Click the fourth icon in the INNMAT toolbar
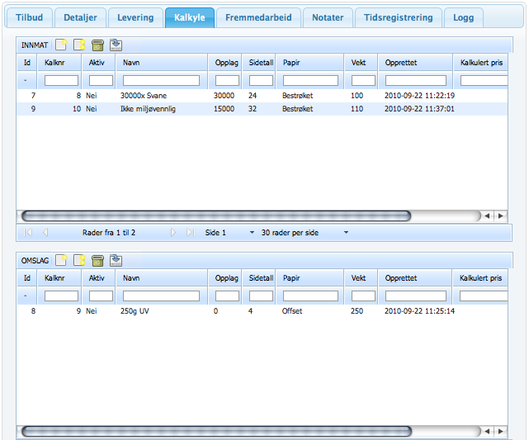This screenshot has height=440, width=529. point(116,44)
